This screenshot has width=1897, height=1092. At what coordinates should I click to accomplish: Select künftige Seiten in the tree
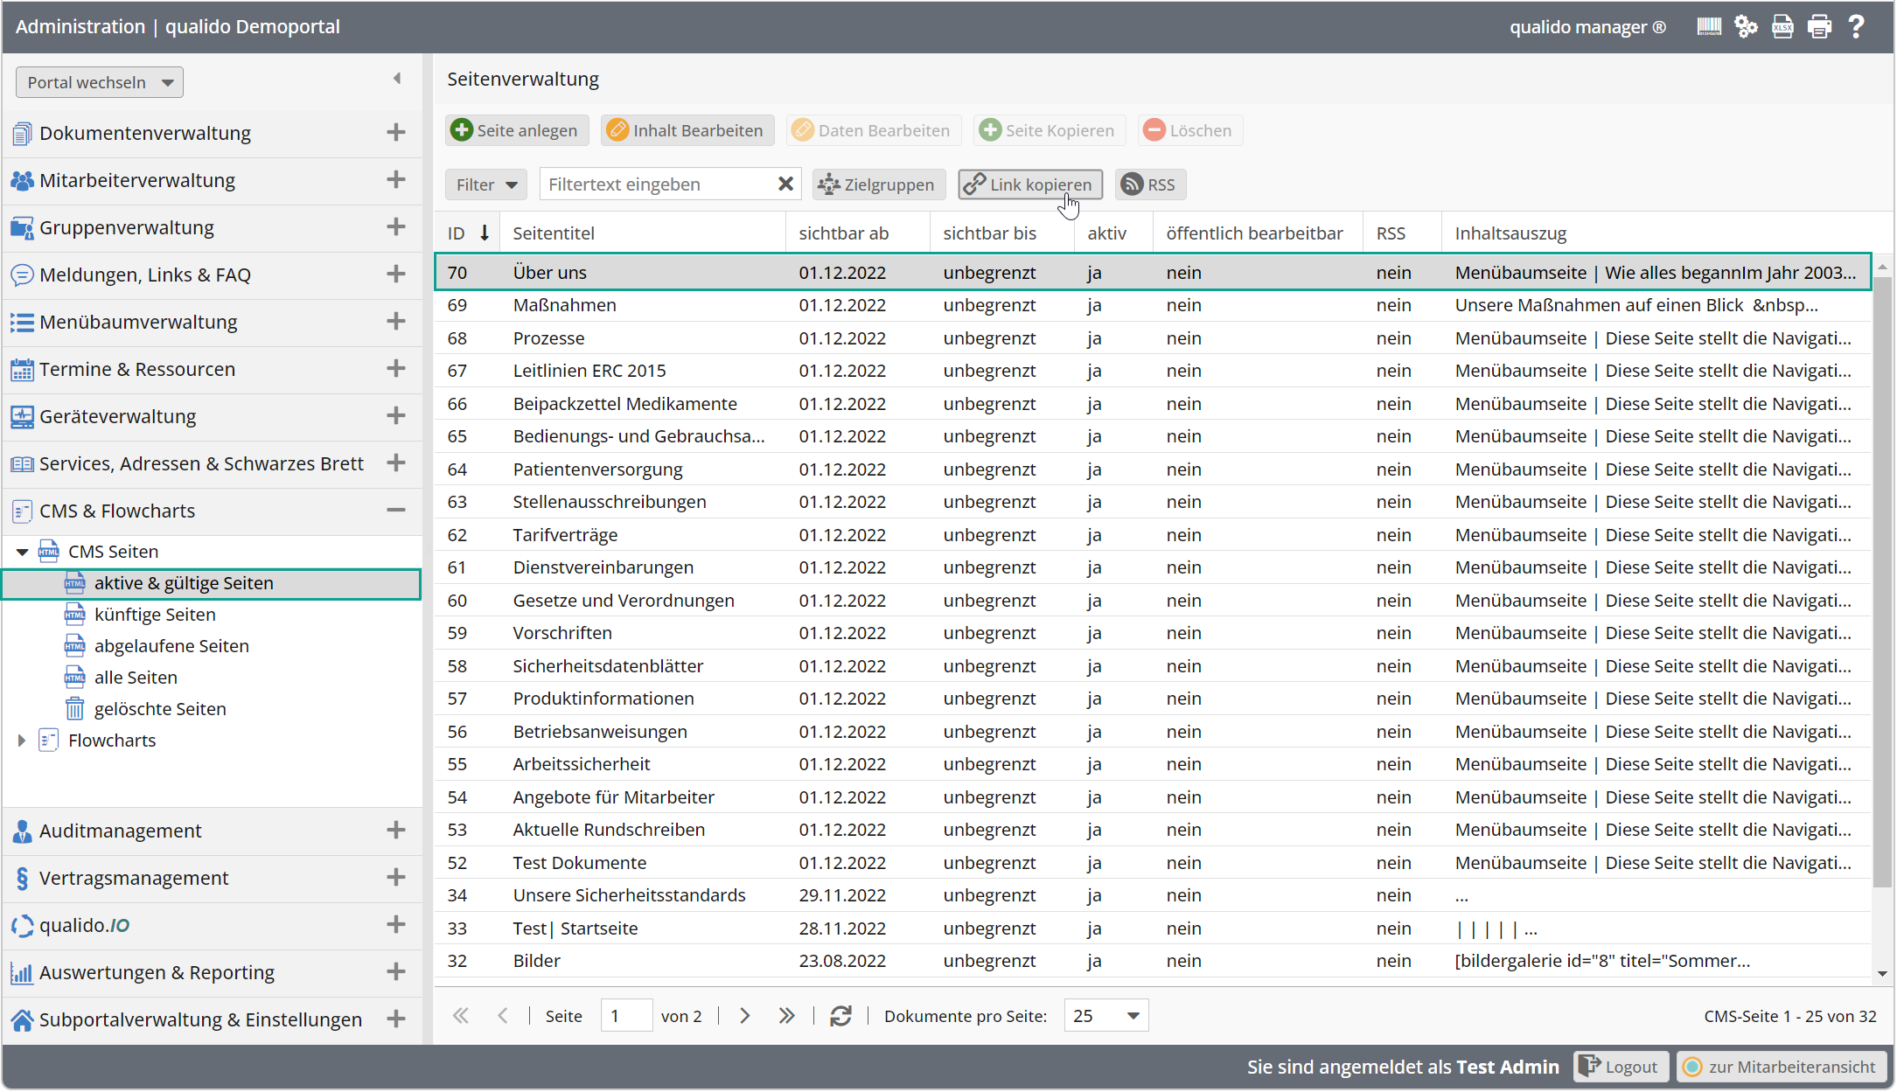pyautogui.click(x=155, y=615)
